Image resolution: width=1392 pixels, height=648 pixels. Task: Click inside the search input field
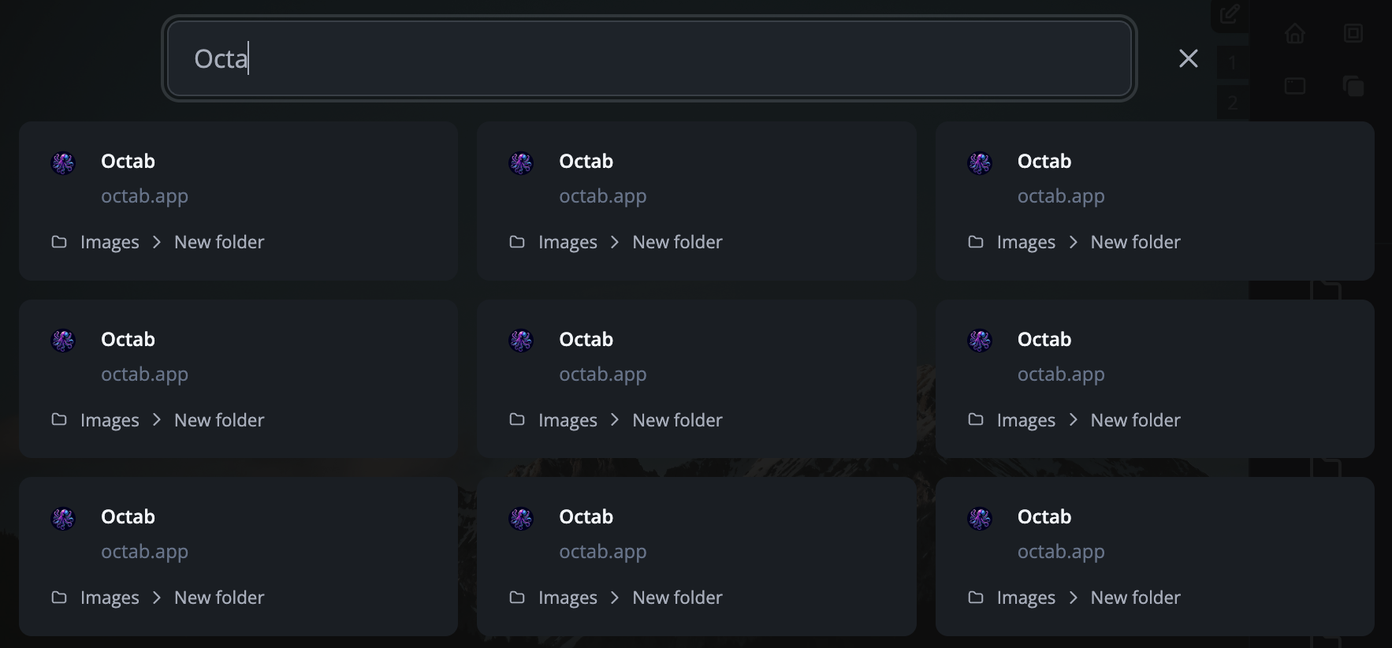pos(649,58)
